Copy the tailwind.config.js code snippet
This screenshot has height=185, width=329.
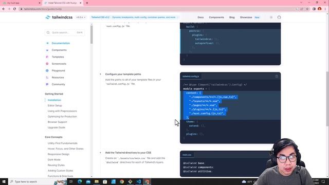pyautogui.click(x=277, y=77)
